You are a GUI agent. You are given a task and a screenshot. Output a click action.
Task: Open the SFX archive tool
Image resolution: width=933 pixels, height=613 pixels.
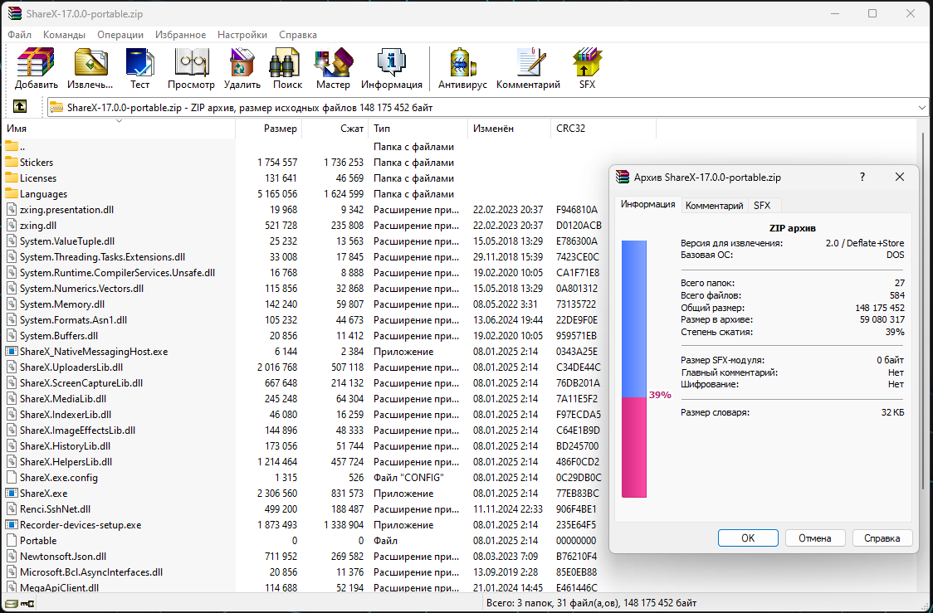[x=587, y=68]
